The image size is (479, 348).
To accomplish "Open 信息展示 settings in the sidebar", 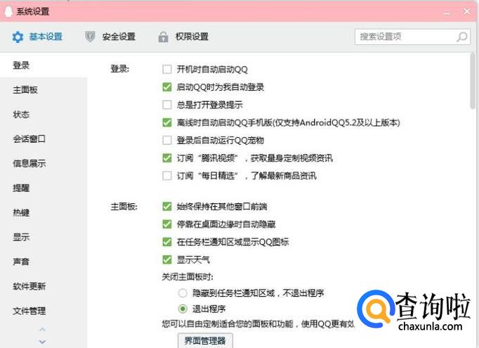I will tap(29, 163).
